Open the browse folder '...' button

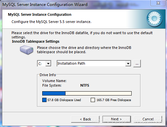137,63
